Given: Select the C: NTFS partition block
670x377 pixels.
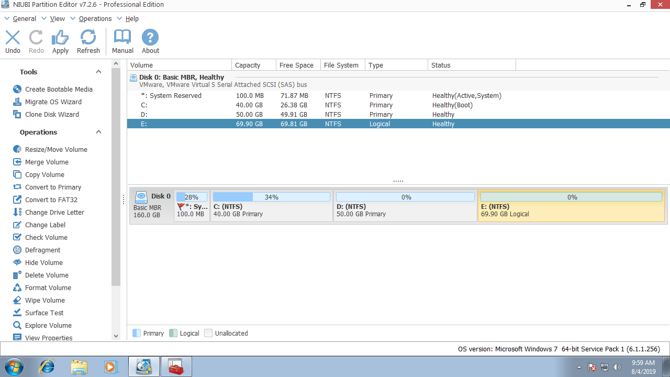Looking at the screenshot, I should click(x=271, y=210).
